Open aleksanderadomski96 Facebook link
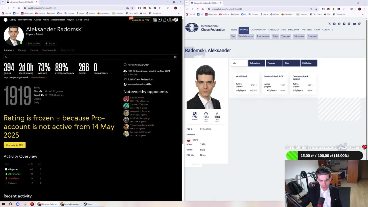Screen dimensions: 368x207 tap(139, 84)
